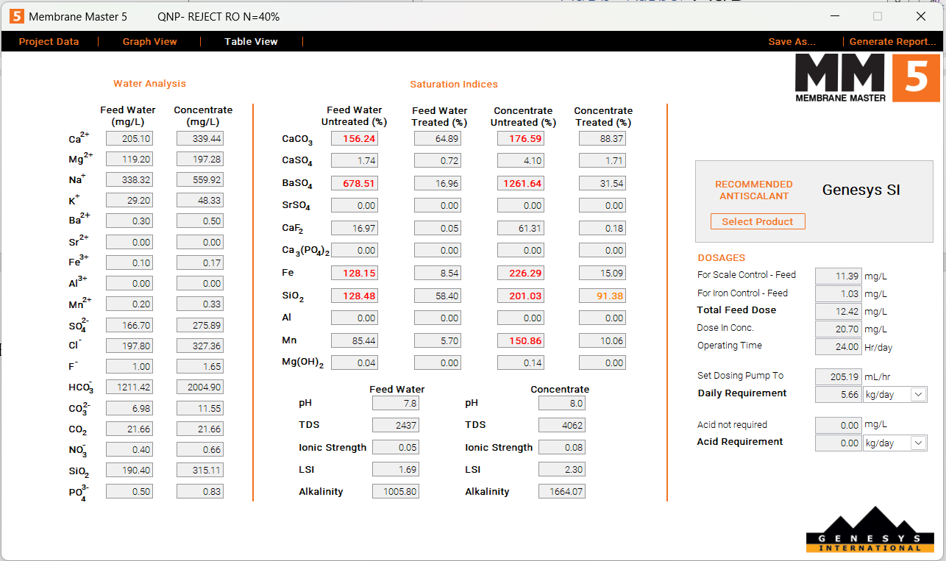Click the For Iron Control dose 1.03
Screen dimensions: 946x561
(839, 293)
